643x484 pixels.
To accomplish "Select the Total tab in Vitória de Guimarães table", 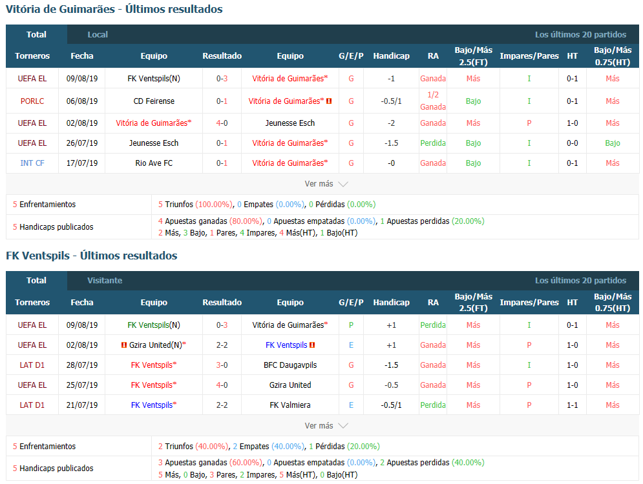I will point(36,34).
